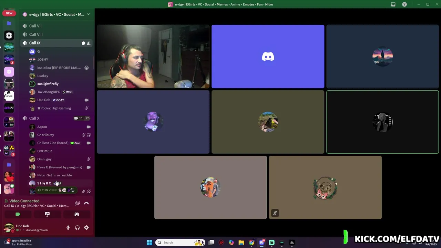Click user sunlightfirefly in Call IX
Viewport: 441px width, 248px height.
click(60, 84)
